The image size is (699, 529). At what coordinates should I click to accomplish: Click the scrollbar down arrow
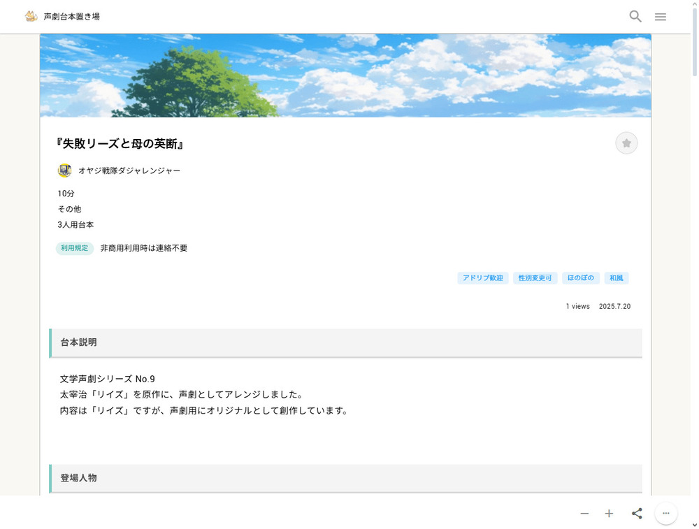coord(695,525)
